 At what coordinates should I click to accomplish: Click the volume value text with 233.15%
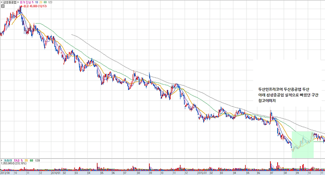(14, 163)
